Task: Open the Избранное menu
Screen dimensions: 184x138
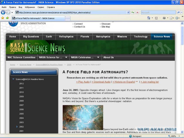Action: 30,7
